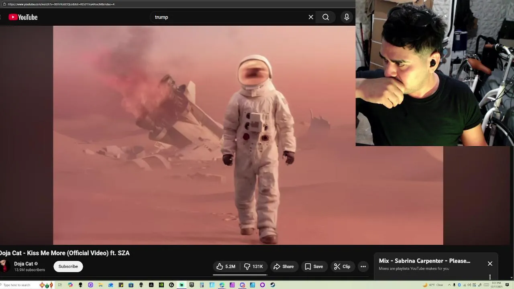
Task: Open the volume speaker tray icon
Action: 469,285
